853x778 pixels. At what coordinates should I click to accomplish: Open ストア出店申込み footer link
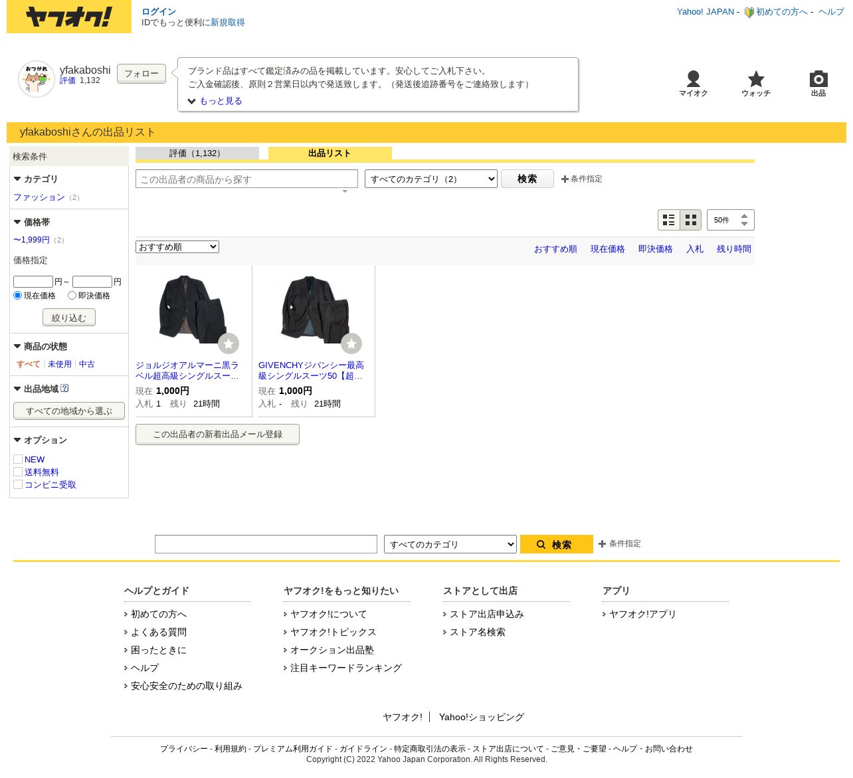[487, 614]
